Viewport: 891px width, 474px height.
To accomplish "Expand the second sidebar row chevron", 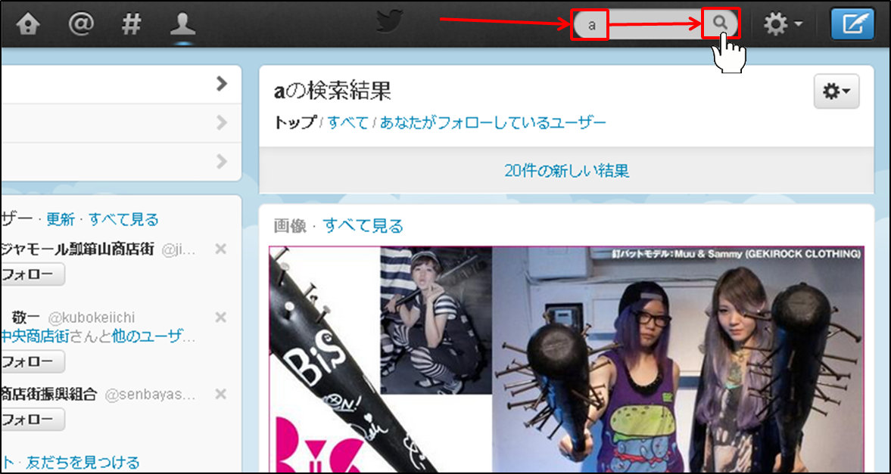I will point(221,122).
